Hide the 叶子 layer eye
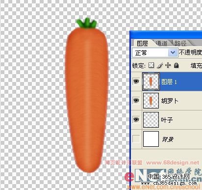202x190 pixels. coord(136,119)
